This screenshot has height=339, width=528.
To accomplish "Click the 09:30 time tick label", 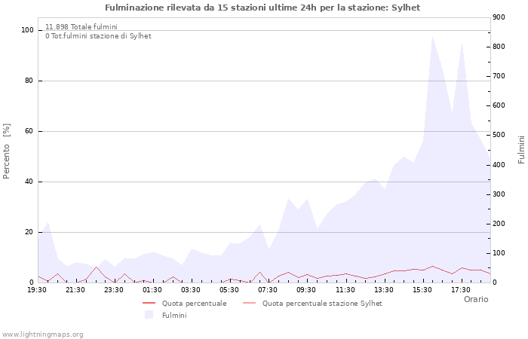I will [306, 289].
